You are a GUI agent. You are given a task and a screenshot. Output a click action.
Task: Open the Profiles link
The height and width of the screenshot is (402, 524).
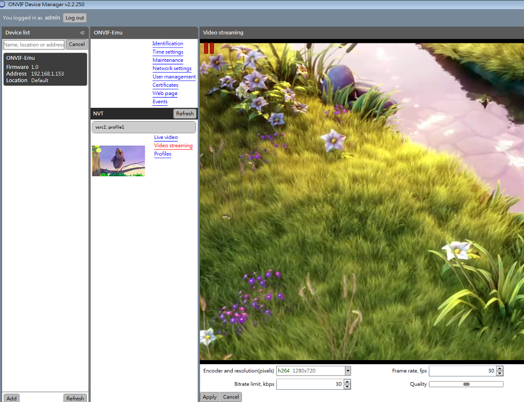[x=163, y=154]
